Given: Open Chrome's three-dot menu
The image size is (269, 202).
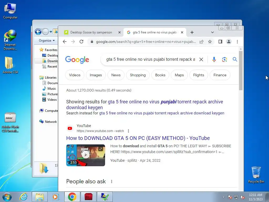Looking at the screenshot, I should coord(237,42).
